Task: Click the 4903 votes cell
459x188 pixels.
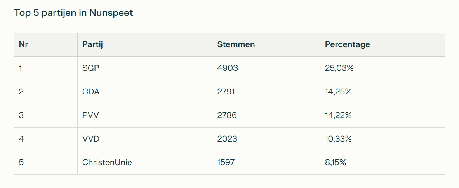Action: pyautogui.click(x=228, y=68)
